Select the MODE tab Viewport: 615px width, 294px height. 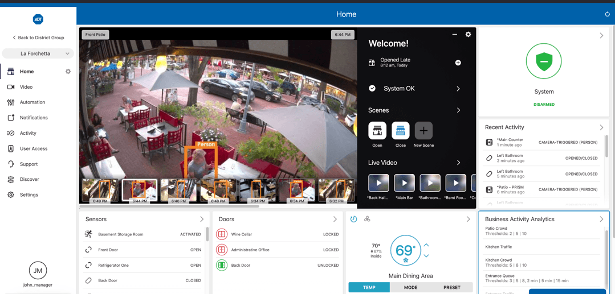click(410, 287)
